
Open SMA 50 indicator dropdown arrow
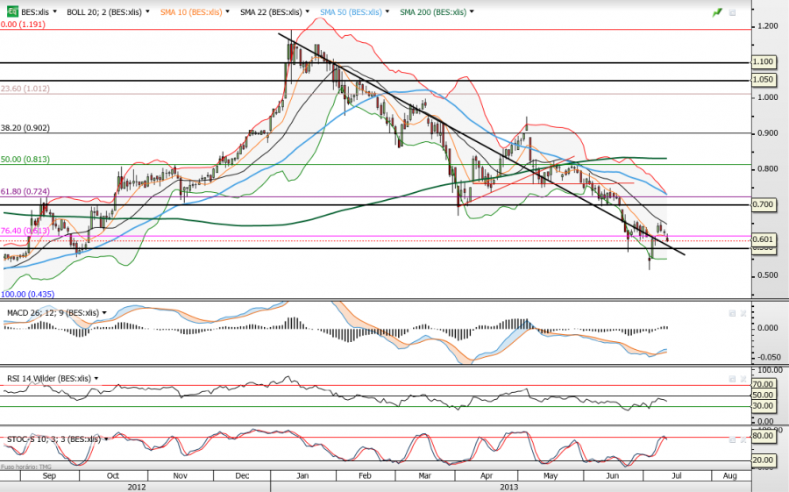387,11
